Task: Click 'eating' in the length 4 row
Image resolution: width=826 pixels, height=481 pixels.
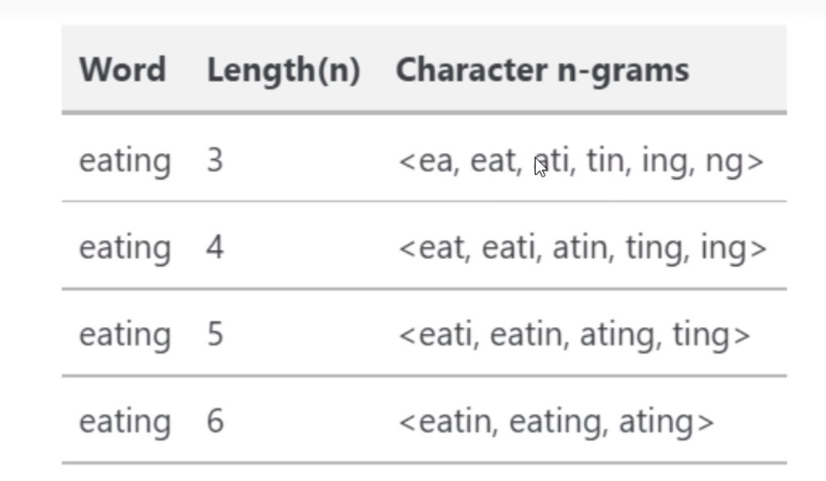Action: click(124, 248)
